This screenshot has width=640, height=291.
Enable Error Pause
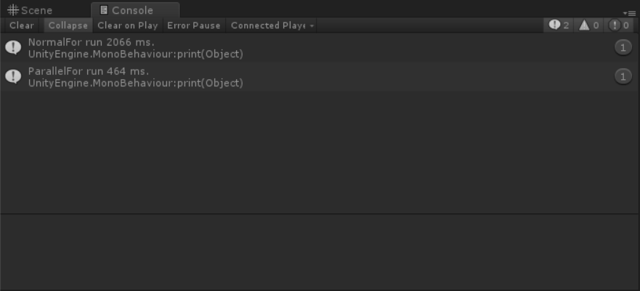pyautogui.click(x=194, y=25)
